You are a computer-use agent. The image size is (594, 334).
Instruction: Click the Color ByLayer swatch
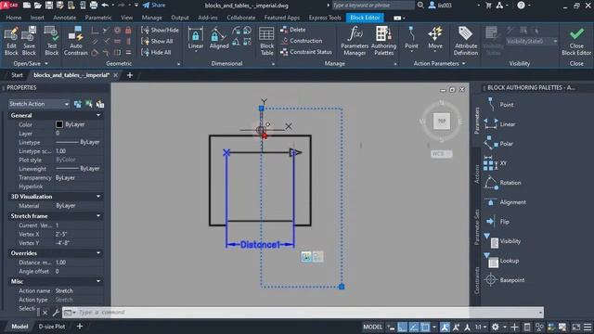(x=59, y=124)
